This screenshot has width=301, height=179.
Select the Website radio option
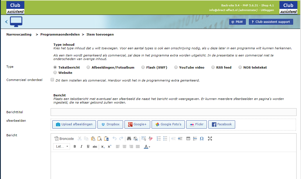pyautogui.click(x=55, y=73)
